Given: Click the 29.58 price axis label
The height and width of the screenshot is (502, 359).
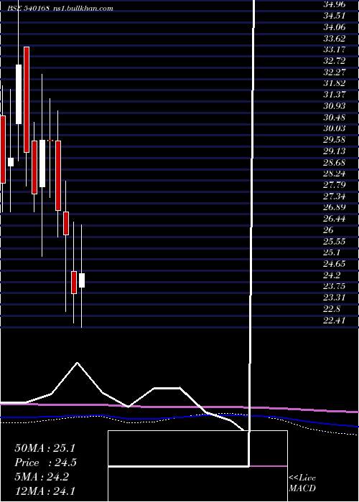Looking at the screenshot, I should [x=334, y=140].
